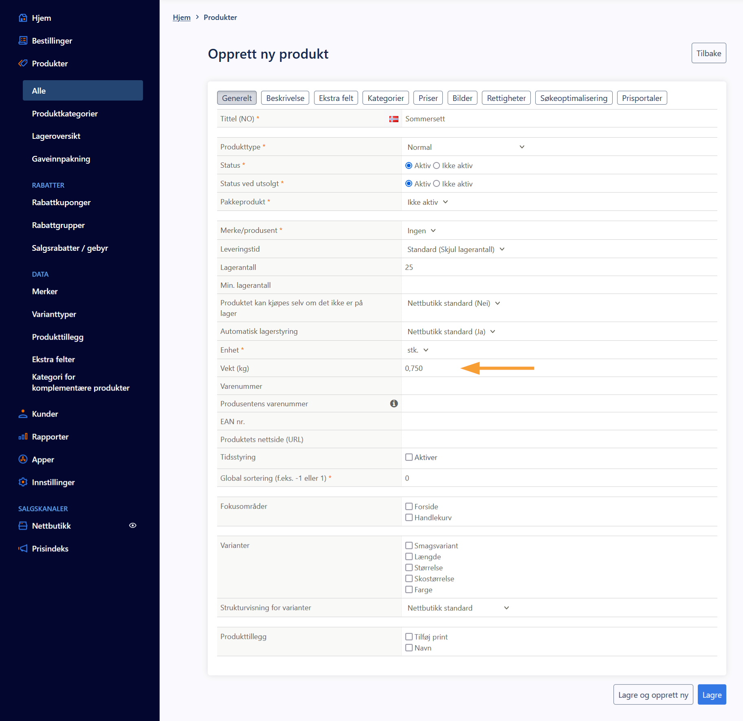
Task: Switch to the Ekstra felt tab
Action: (x=336, y=98)
